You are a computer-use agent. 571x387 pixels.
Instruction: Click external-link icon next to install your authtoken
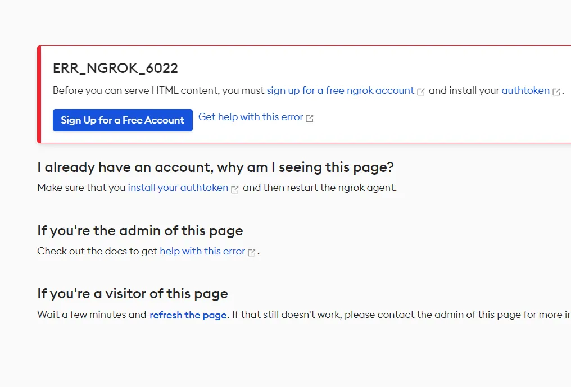coord(235,189)
